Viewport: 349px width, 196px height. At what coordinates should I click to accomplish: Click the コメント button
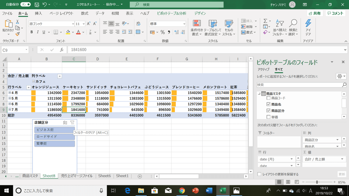[x=336, y=13]
